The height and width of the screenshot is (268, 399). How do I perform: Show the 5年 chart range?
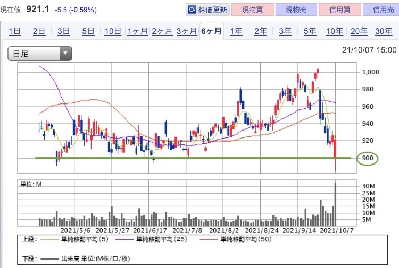click(310, 31)
